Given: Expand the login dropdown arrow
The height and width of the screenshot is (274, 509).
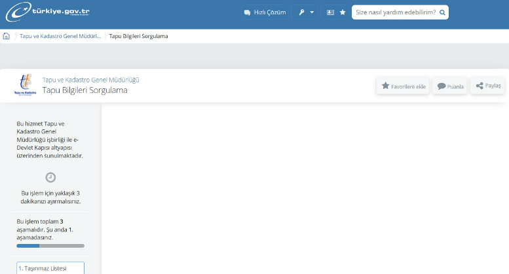Looking at the screenshot, I should (x=312, y=12).
